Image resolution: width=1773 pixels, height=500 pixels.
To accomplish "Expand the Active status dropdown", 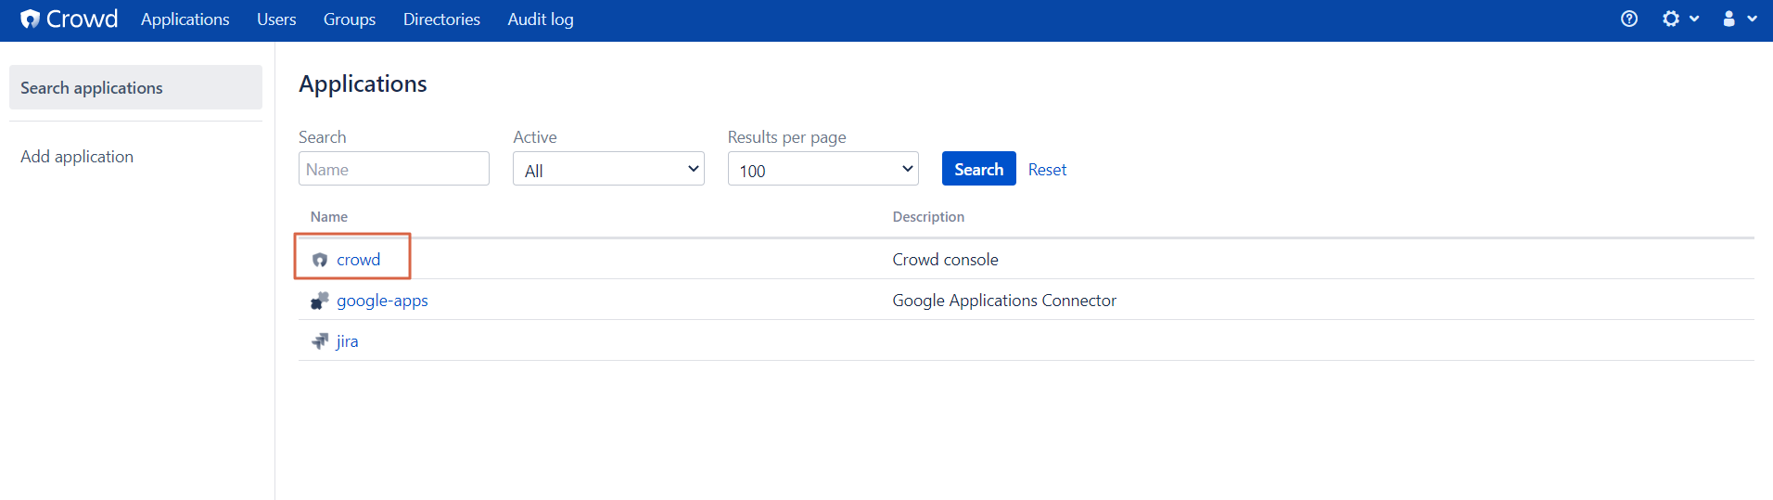I will (608, 169).
